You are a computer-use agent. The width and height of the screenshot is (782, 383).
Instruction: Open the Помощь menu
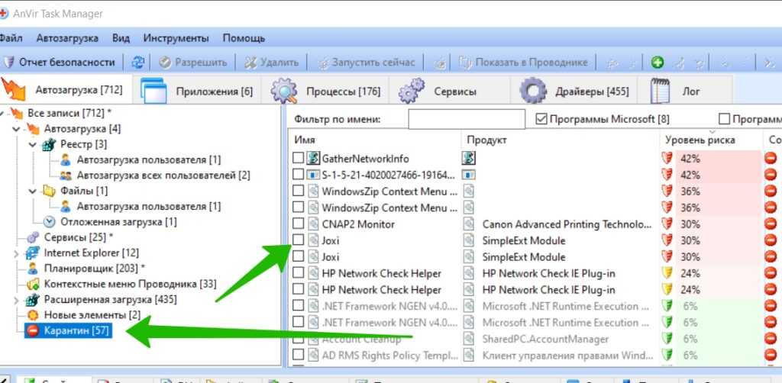click(244, 38)
